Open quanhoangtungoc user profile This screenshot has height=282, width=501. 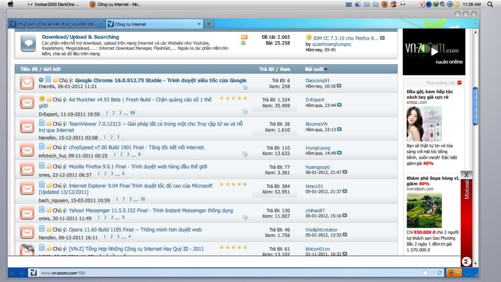point(332,44)
